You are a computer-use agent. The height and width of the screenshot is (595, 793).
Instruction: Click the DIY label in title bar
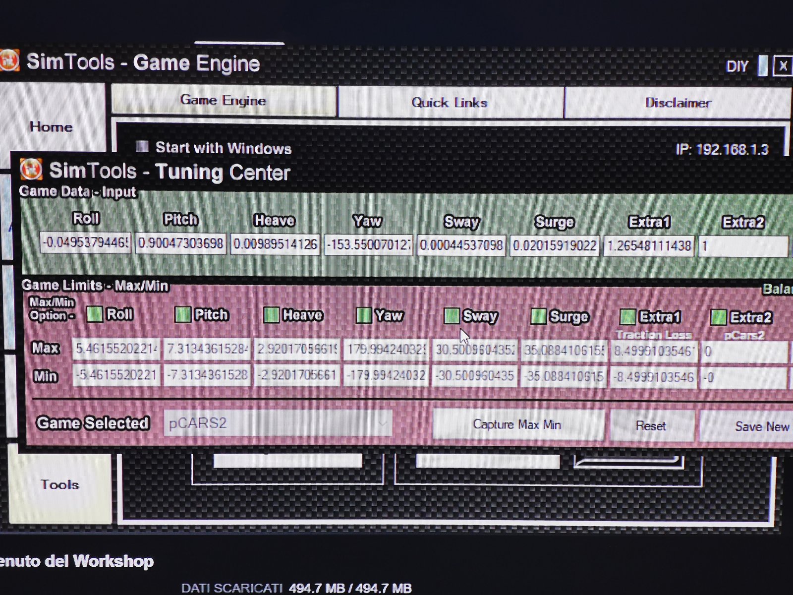[x=737, y=66]
